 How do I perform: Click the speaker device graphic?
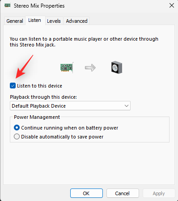117,67
